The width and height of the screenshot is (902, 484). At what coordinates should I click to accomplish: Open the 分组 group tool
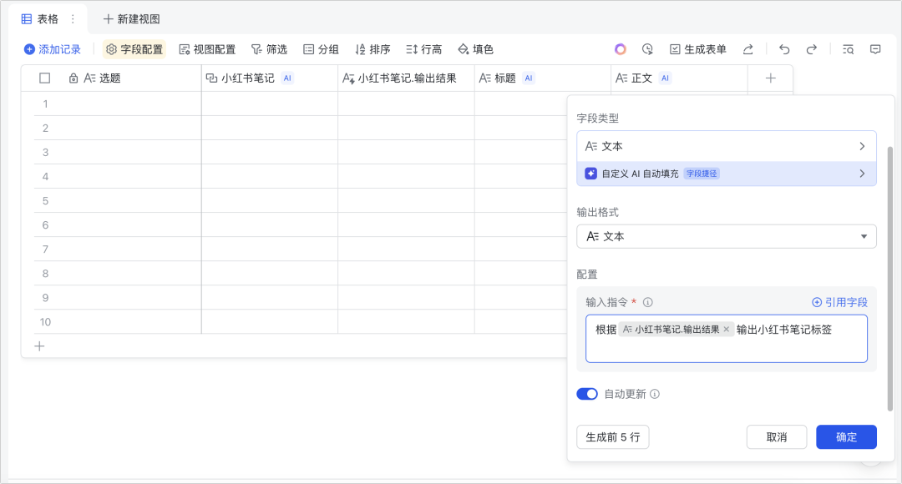click(x=321, y=49)
